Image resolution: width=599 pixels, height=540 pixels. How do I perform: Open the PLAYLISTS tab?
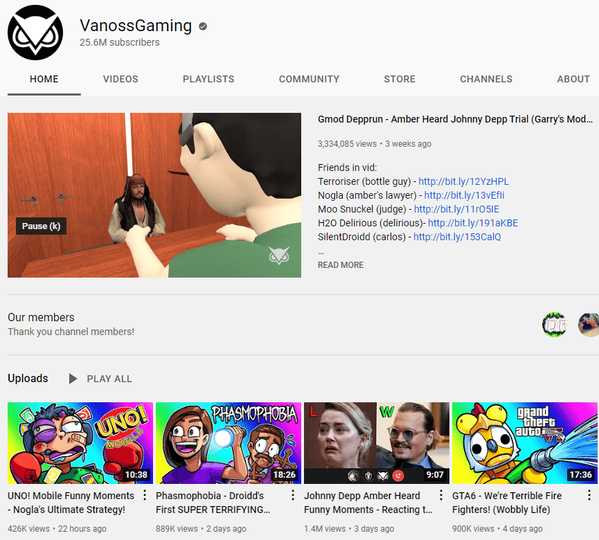click(x=208, y=79)
